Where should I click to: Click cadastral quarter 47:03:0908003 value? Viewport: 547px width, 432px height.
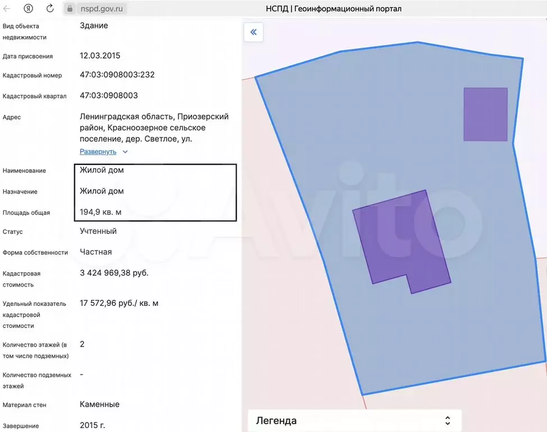(x=109, y=96)
